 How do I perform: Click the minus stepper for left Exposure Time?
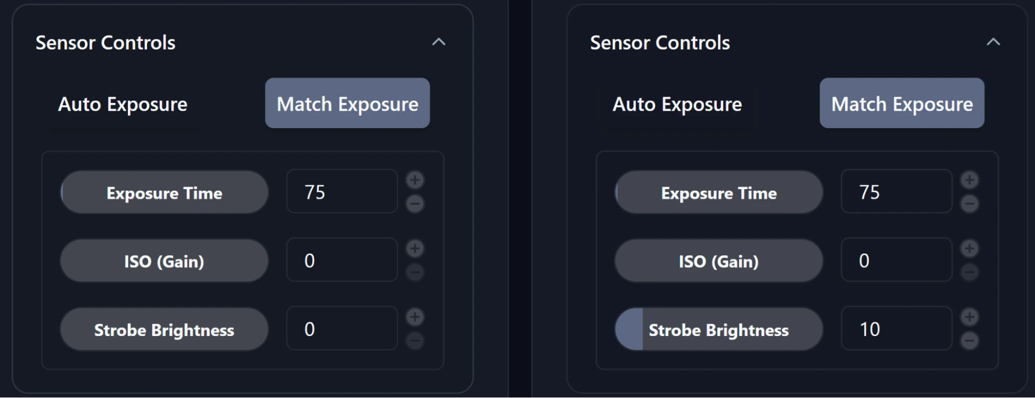(x=414, y=204)
